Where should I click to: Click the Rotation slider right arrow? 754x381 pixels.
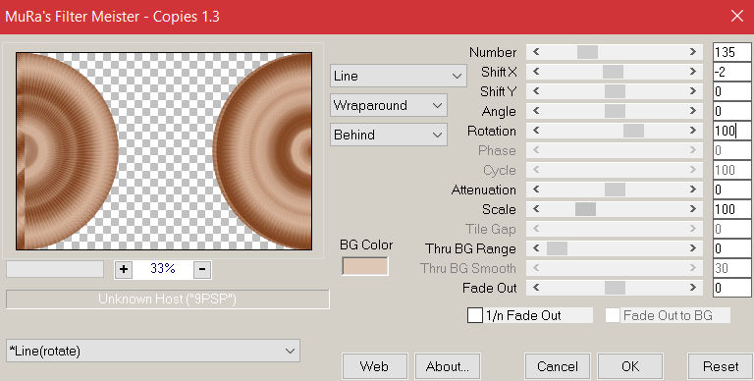[x=693, y=131]
